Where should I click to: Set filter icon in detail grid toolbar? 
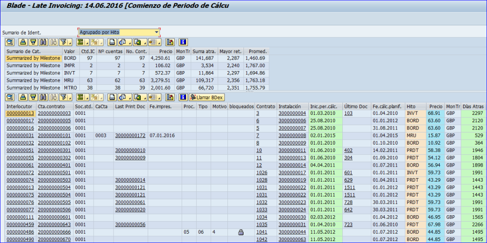[64, 97]
